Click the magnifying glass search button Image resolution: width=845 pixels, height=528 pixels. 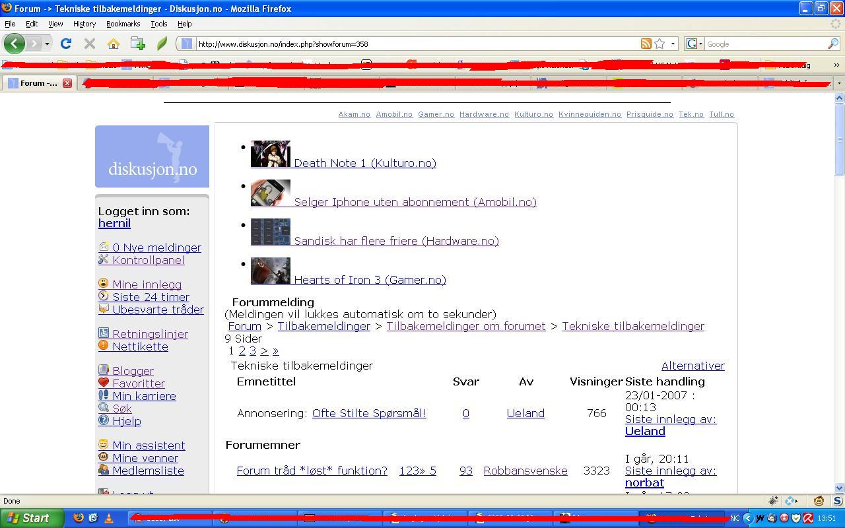click(833, 44)
